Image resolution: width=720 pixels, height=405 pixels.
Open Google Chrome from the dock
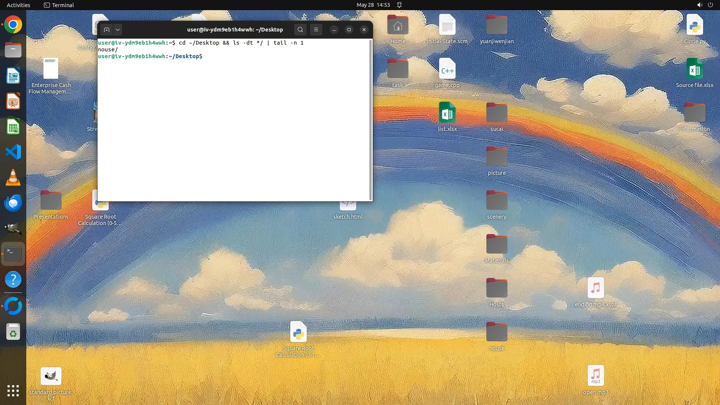click(13, 25)
